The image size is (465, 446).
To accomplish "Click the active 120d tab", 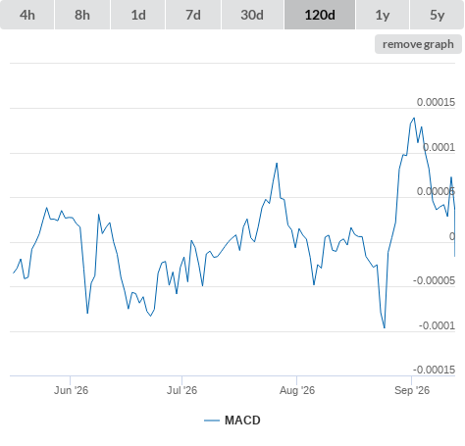I will click(x=320, y=15).
